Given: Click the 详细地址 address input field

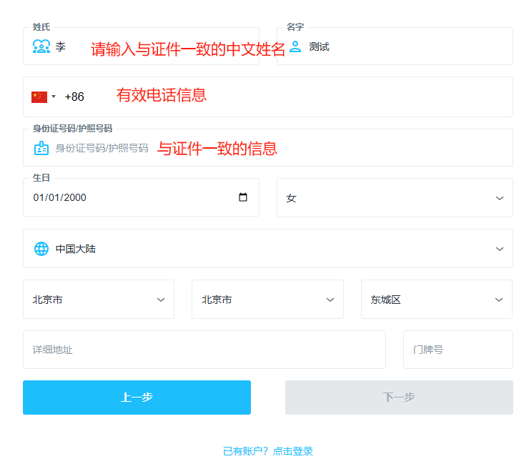Looking at the screenshot, I should 204,350.
